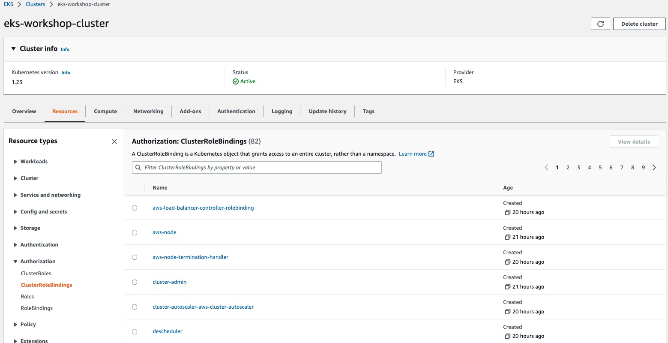Click the Delete cluster button
This screenshot has width=668, height=343.
[x=639, y=24]
